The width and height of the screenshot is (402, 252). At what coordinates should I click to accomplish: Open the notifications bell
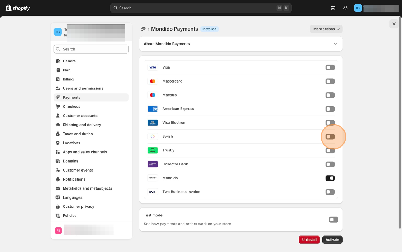point(345,8)
